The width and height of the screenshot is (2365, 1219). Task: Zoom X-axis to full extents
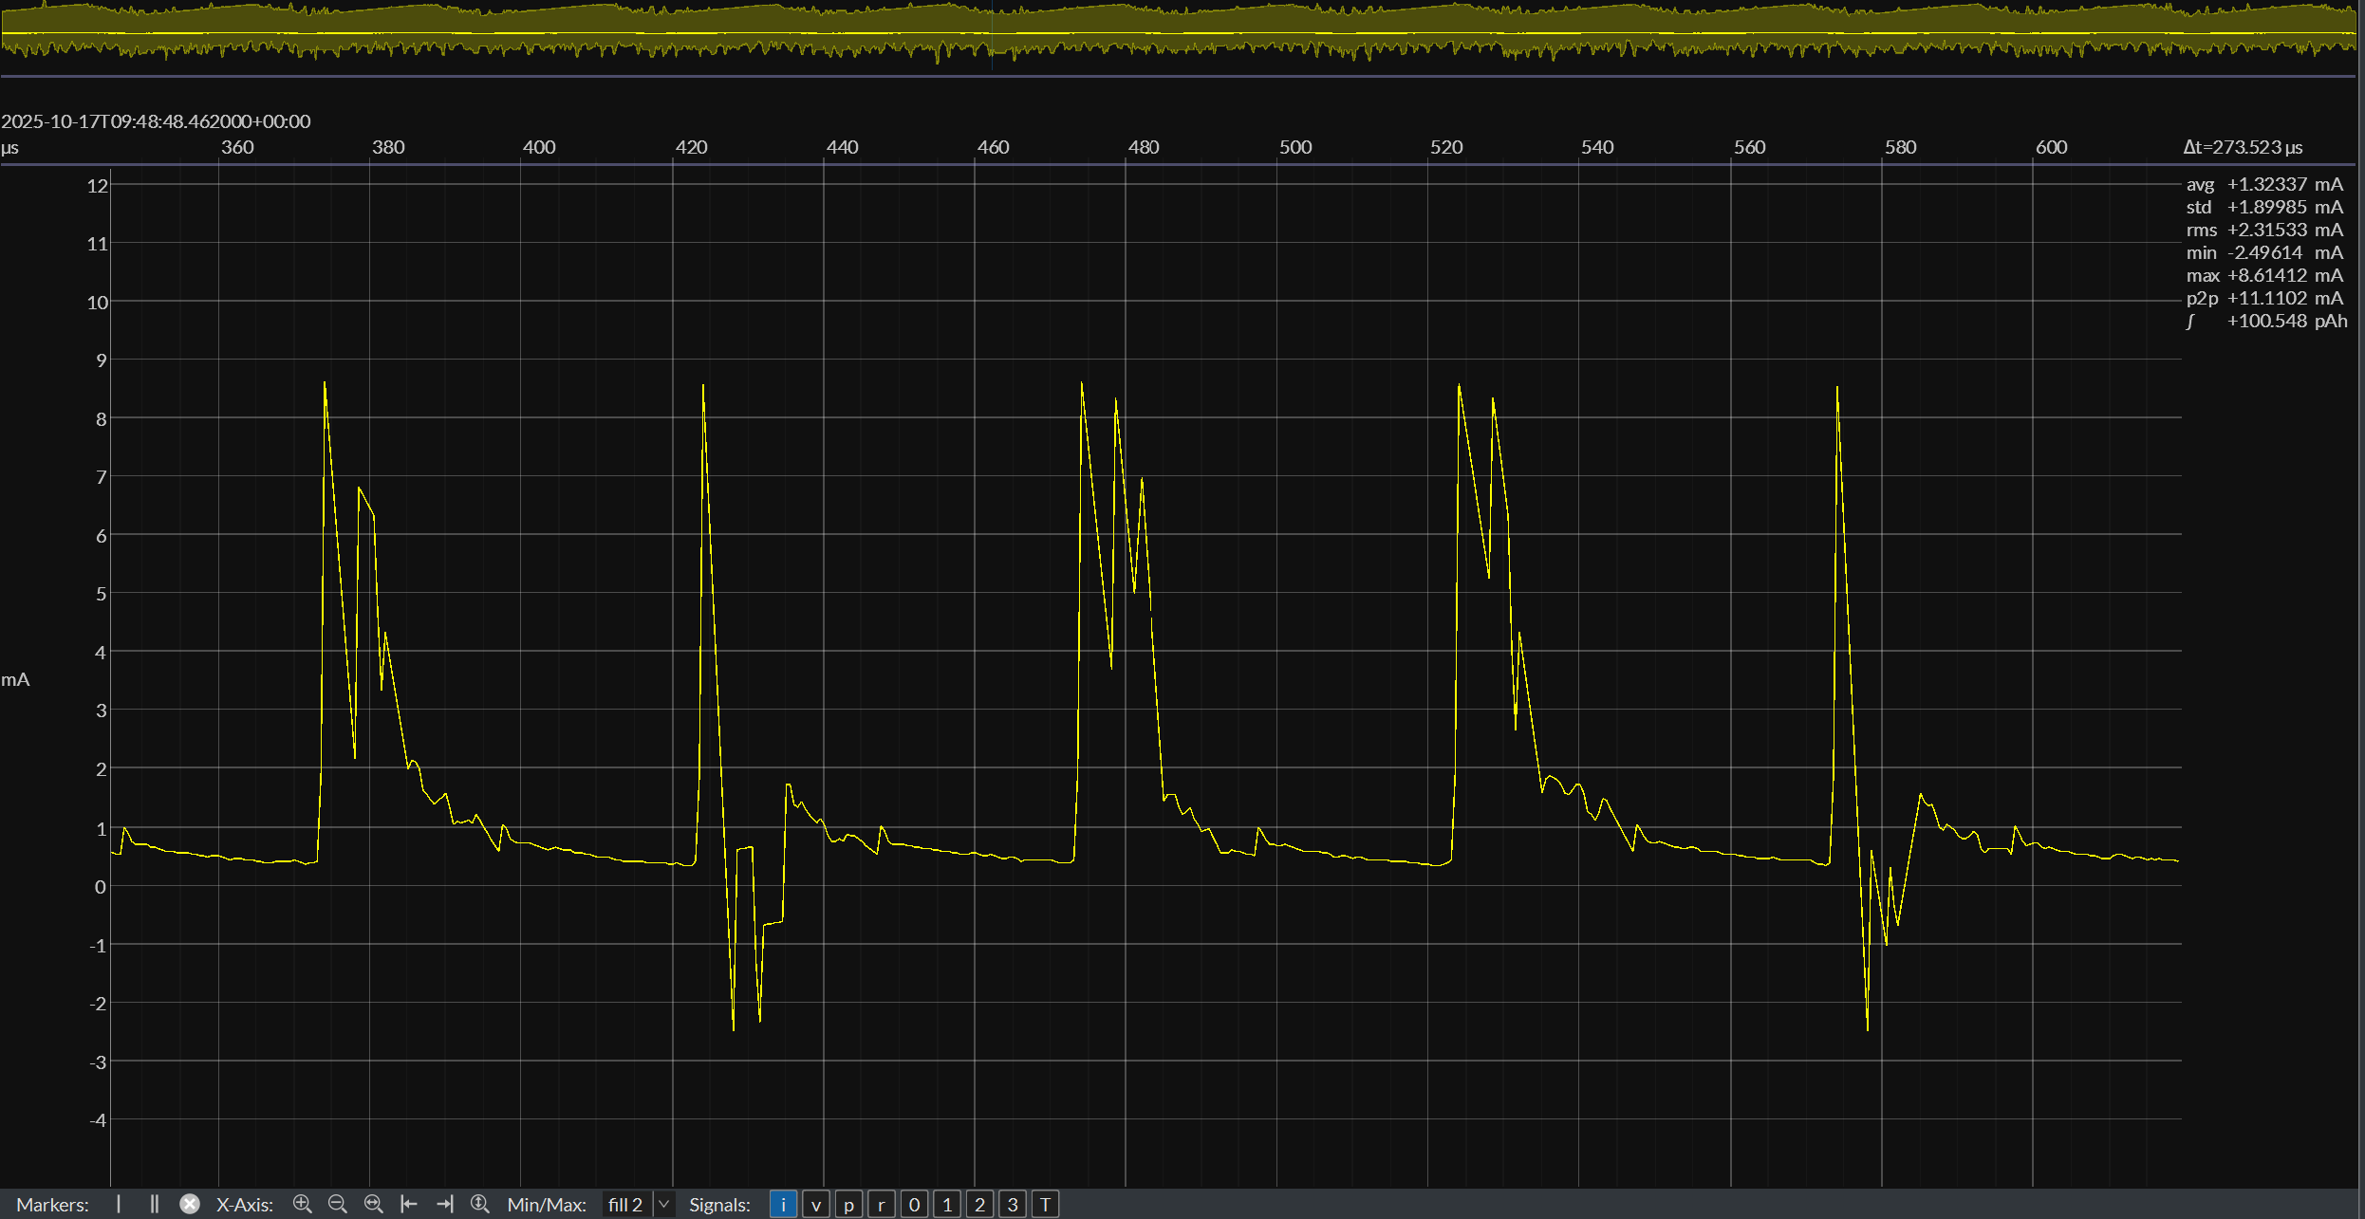pyautogui.click(x=374, y=1204)
